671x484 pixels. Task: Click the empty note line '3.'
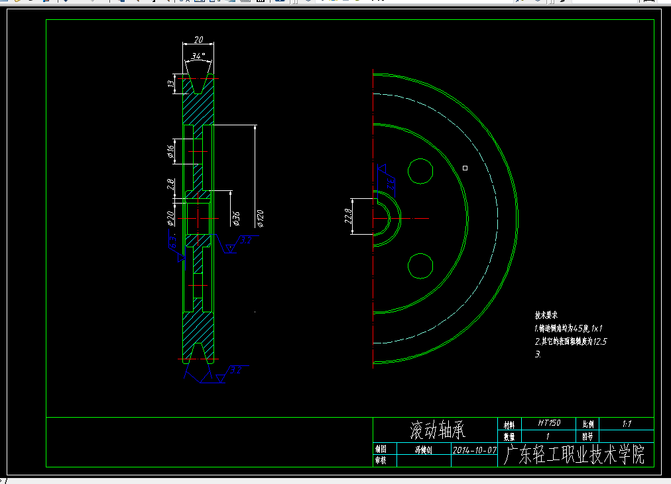click(x=538, y=354)
